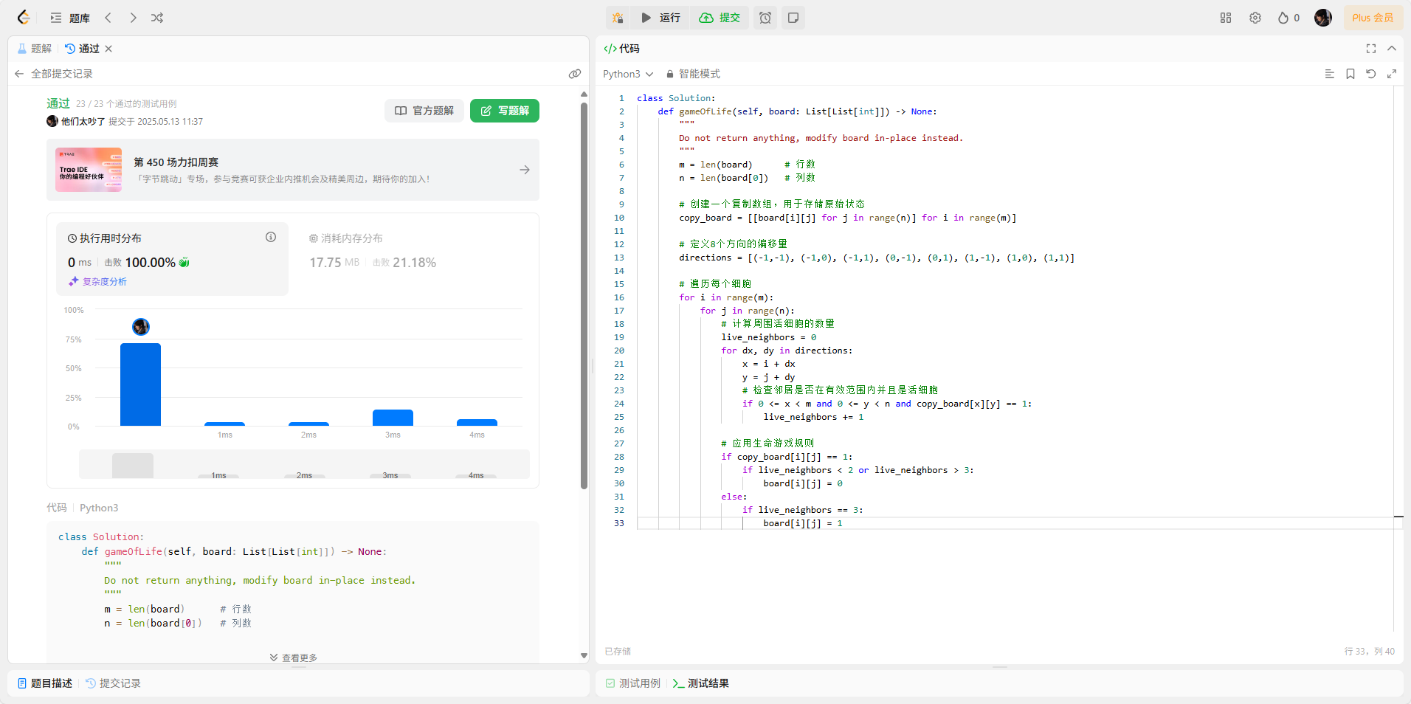
Task: Open the 代码 panel tab
Action: point(622,49)
